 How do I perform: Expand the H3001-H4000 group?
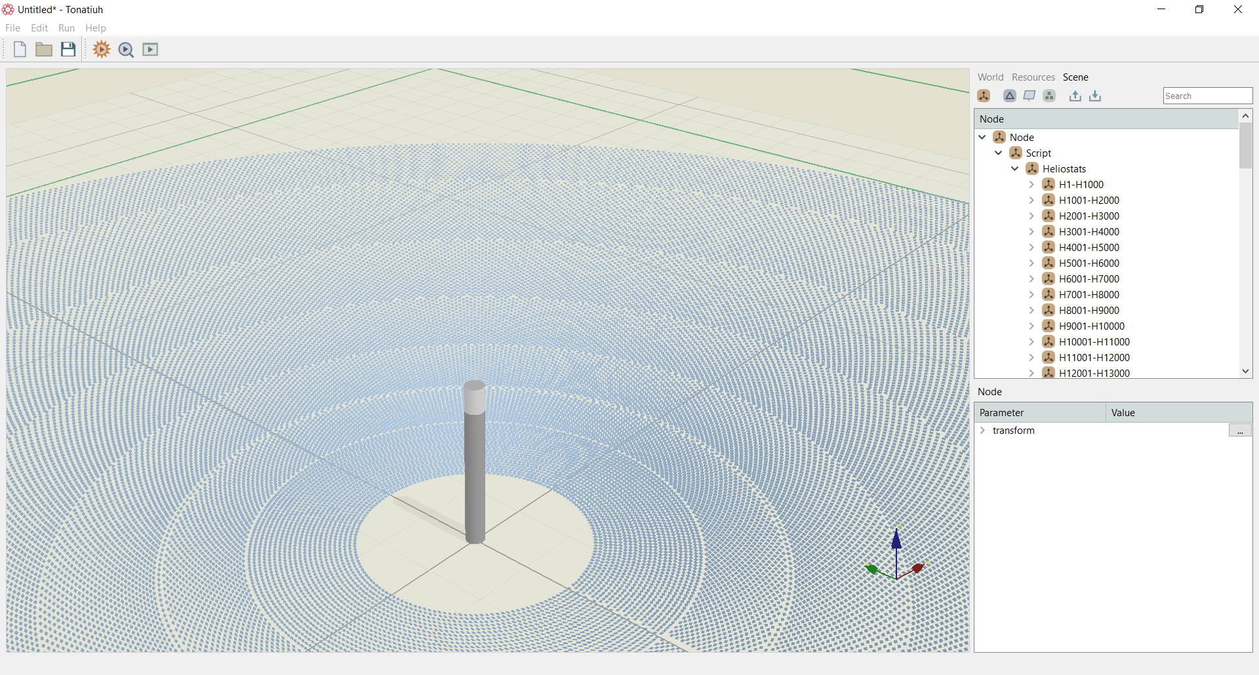click(1031, 231)
